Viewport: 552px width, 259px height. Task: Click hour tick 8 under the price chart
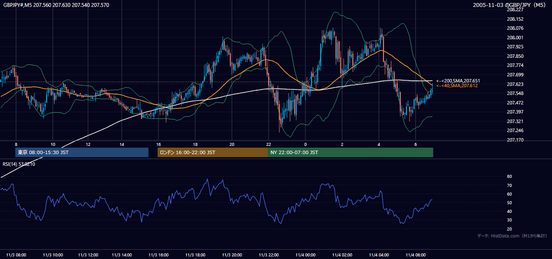click(16, 144)
